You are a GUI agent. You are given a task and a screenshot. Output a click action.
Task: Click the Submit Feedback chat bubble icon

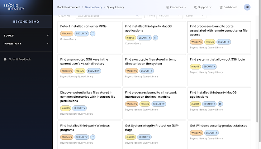[x=5, y=59]
